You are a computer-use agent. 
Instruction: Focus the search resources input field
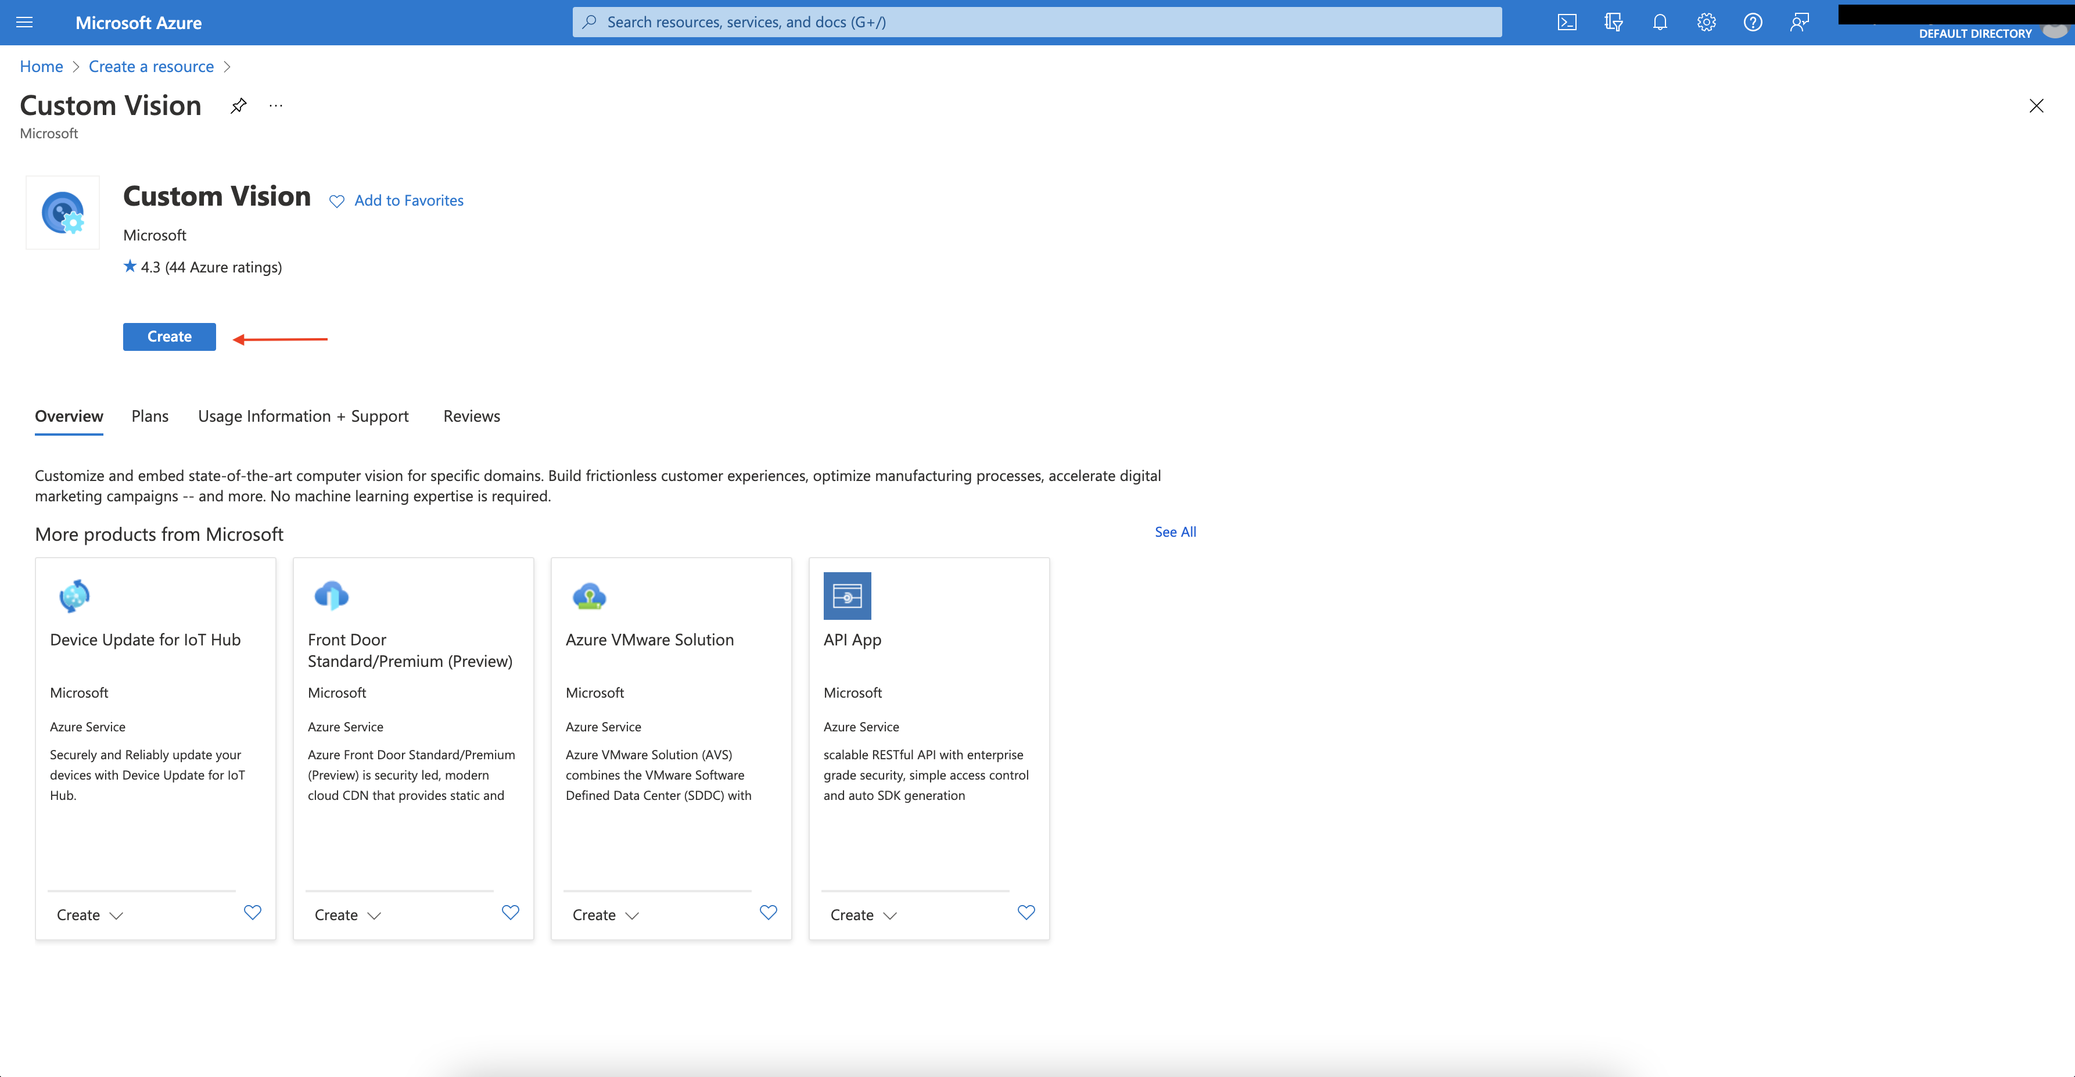click(1037, 23)
